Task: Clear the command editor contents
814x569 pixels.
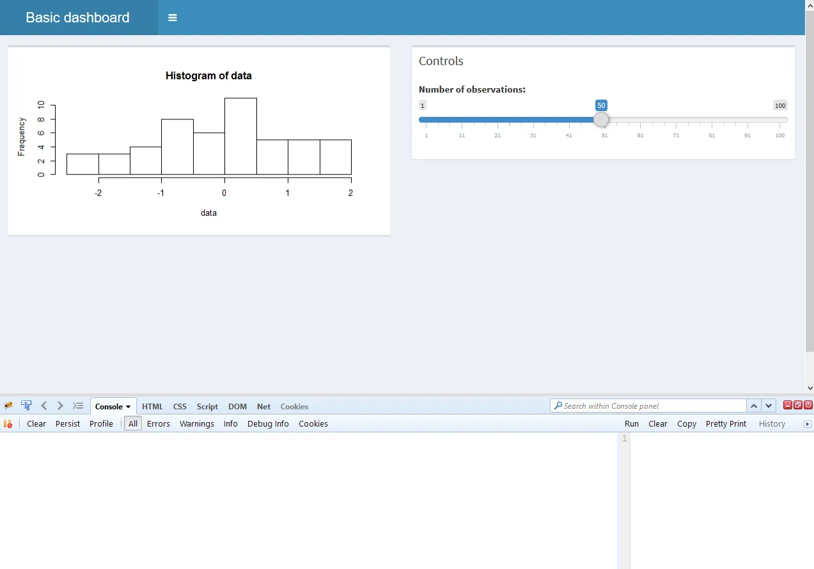Action: 658,423
